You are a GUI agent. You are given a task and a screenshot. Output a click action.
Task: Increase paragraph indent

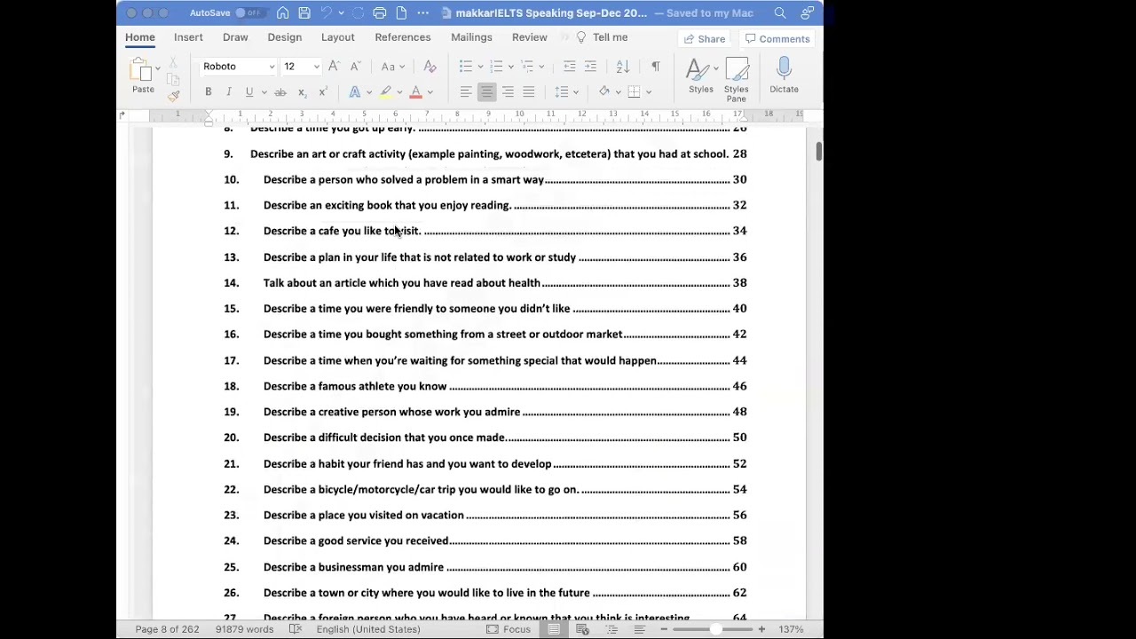tap(590, 67)
